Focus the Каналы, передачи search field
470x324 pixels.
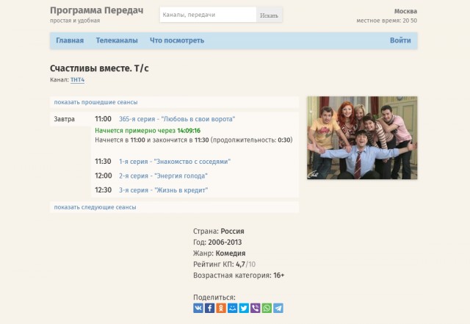pos(208,15)
